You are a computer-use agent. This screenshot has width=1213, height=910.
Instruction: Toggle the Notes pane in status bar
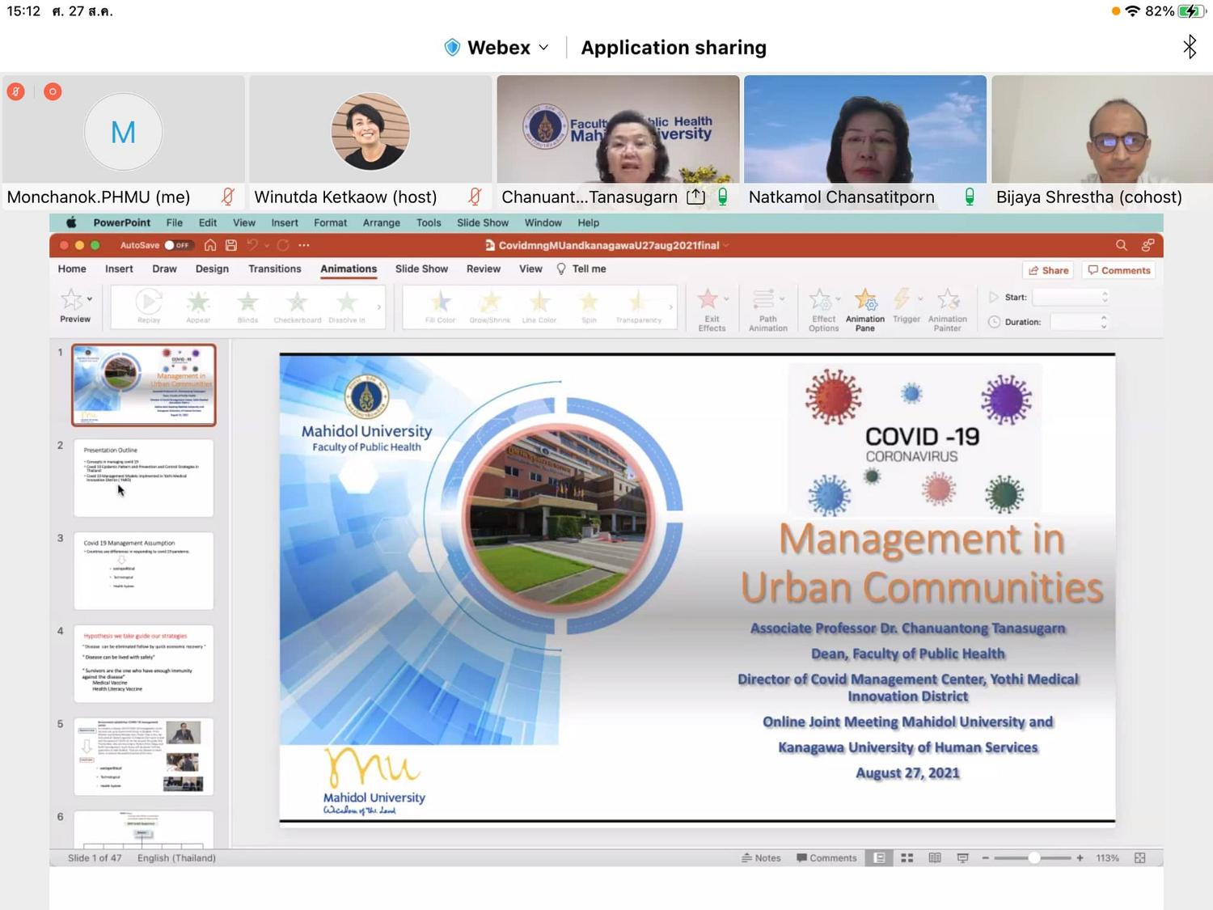[x=761, y=857]
